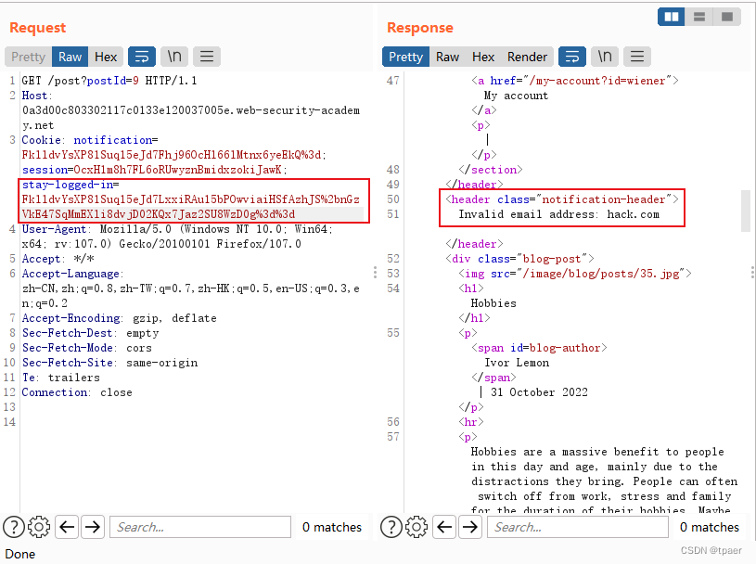Click the '/image/blog/posts/35.jpg' src value
Image resolution: width=756 pixels, height=564 pixels.
click(x=601, y=274)
